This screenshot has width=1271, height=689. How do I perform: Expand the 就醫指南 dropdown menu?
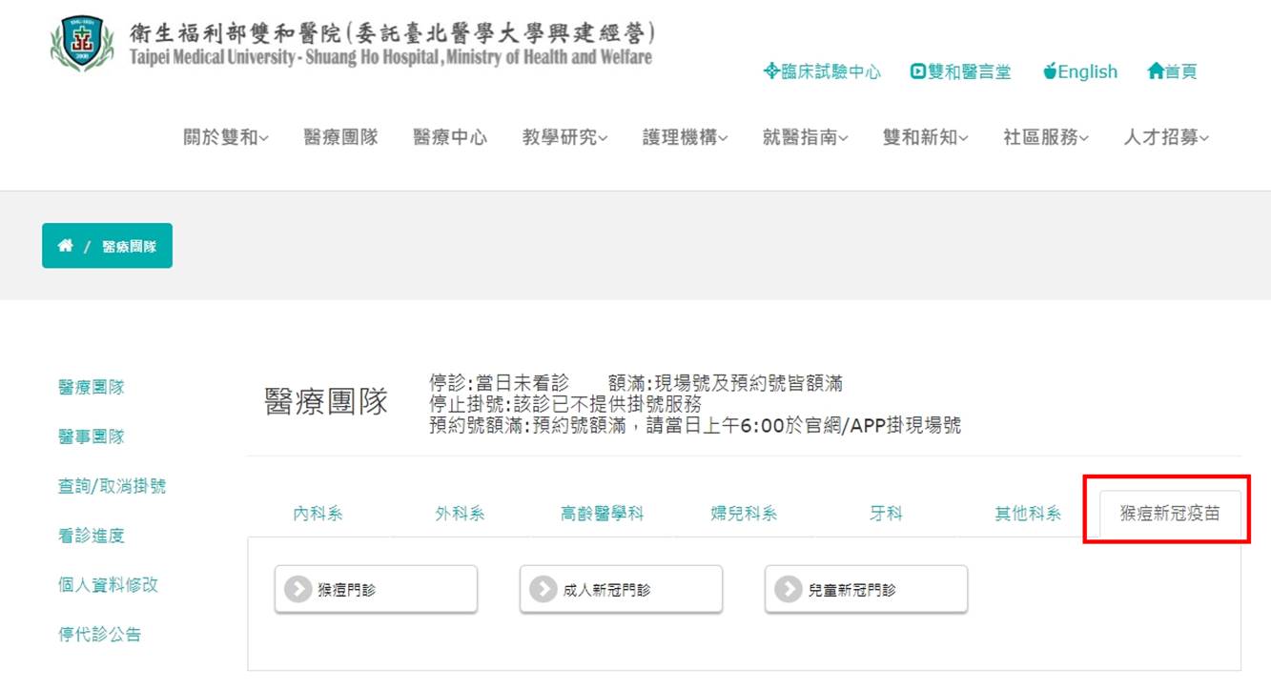[806, 137]
